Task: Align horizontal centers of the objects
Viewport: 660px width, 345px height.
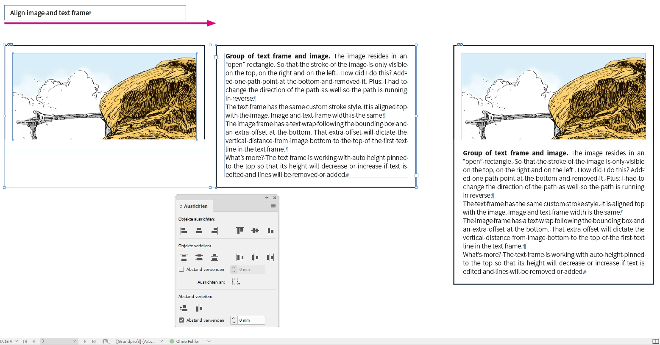Action: (x=199, y=231)
